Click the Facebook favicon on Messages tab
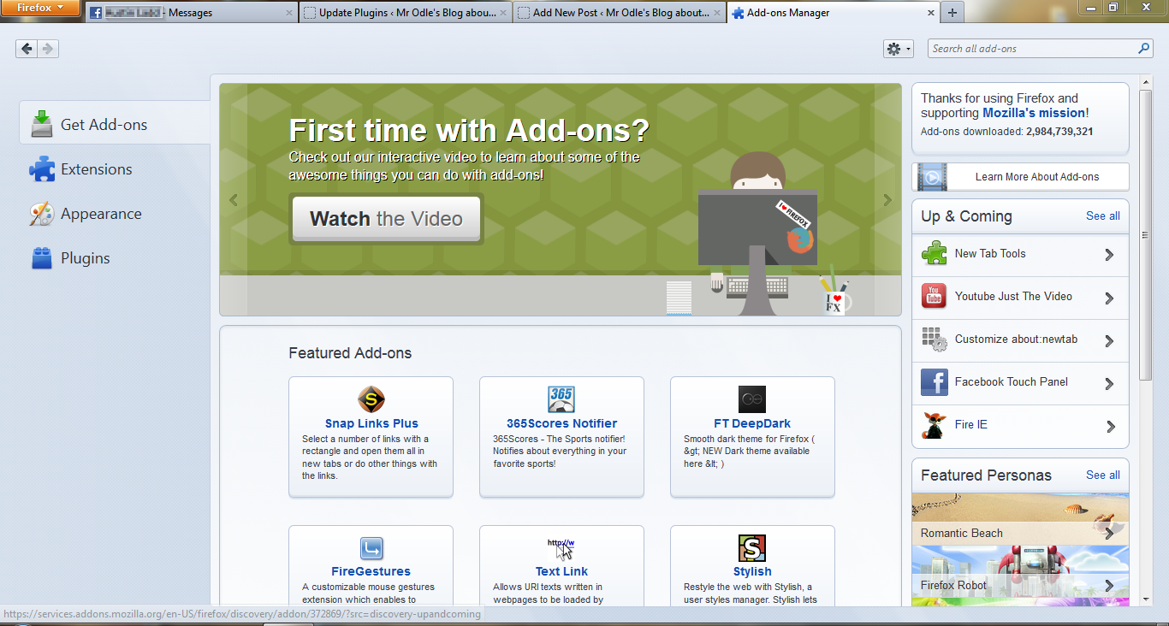Viewport: 1169px width, 626px height. [96, 13]
